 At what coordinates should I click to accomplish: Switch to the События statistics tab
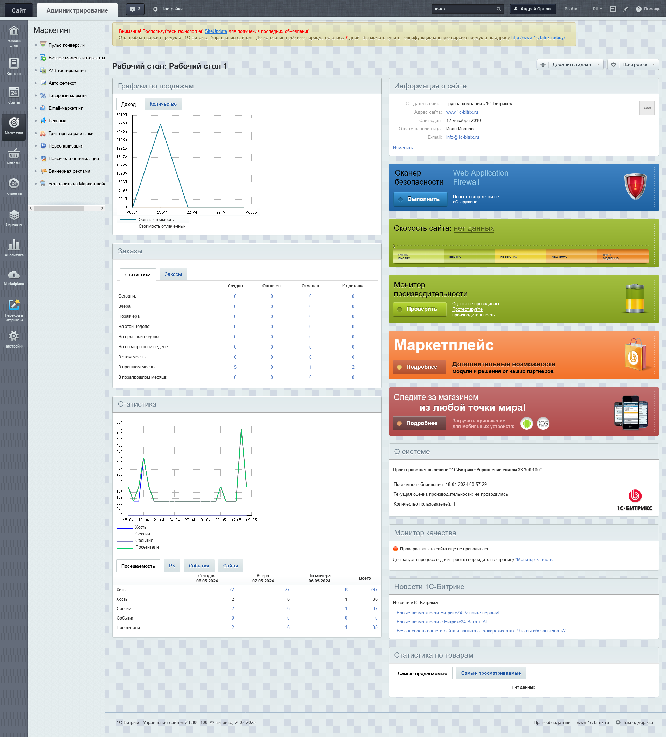click(x=199, y=566)
